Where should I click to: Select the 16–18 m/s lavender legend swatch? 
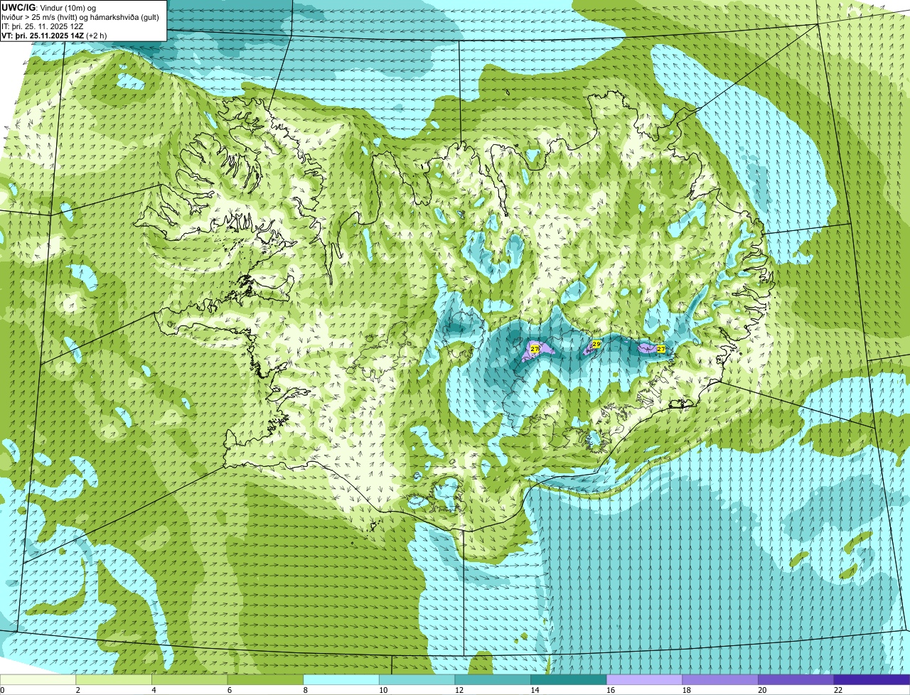644,679
